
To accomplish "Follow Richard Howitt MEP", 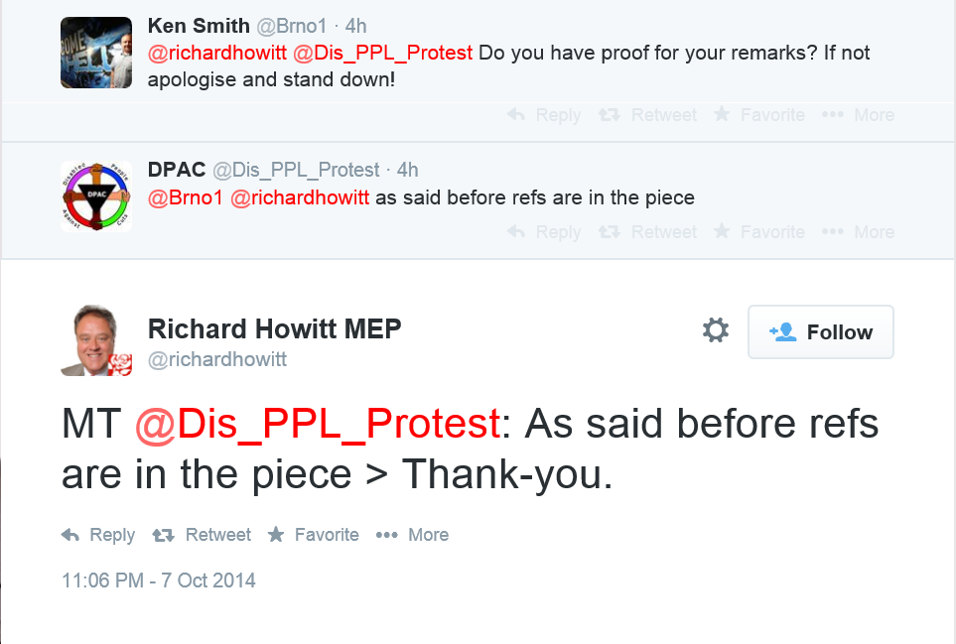I will [x=821, y=332].
